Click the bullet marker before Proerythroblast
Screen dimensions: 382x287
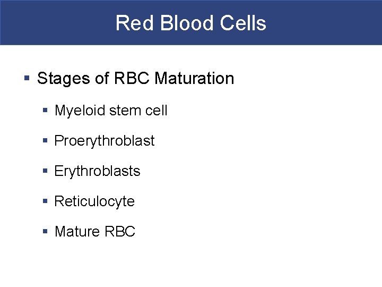46,141
